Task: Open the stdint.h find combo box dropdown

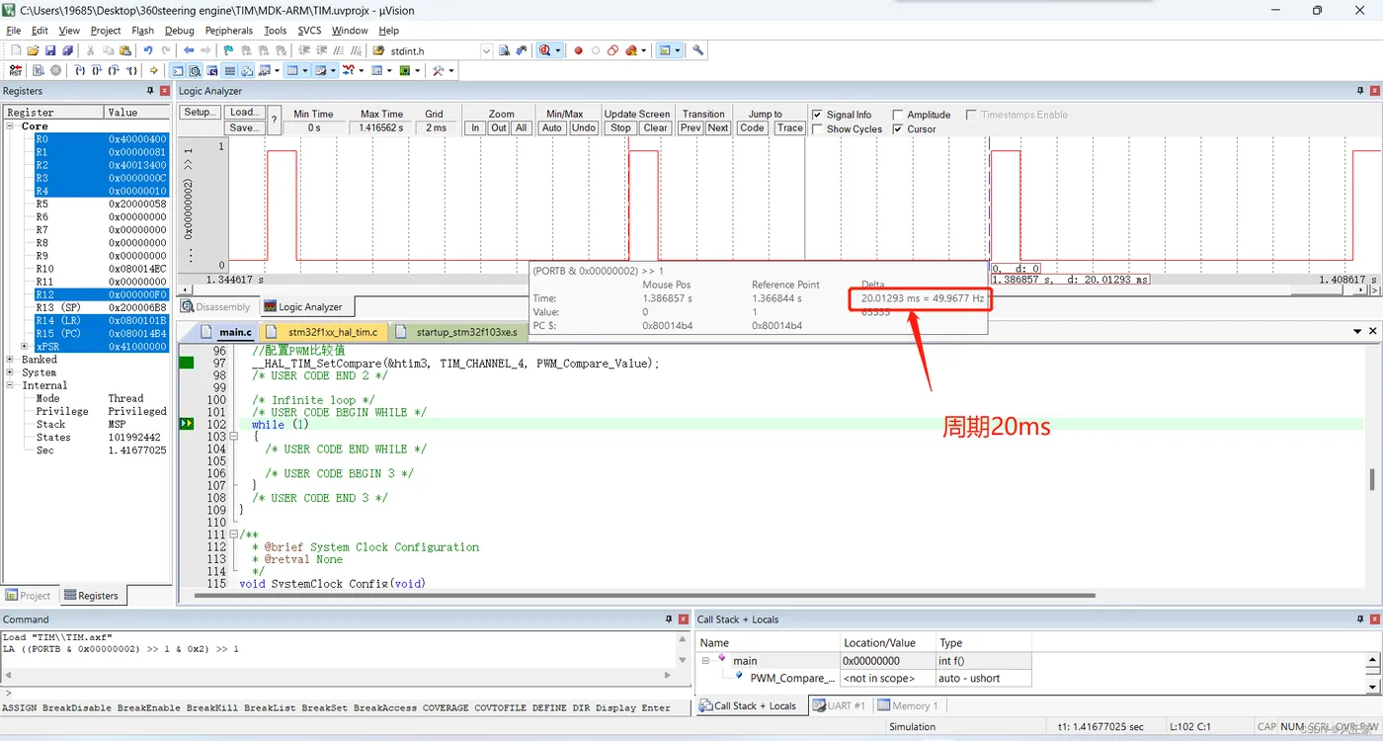Action: [486, 50]
